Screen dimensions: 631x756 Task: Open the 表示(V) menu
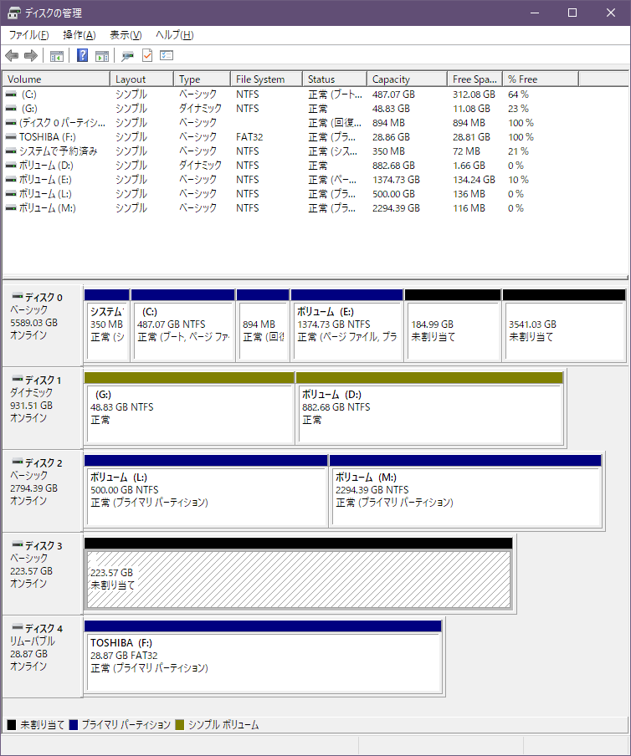tap(126, 35)
